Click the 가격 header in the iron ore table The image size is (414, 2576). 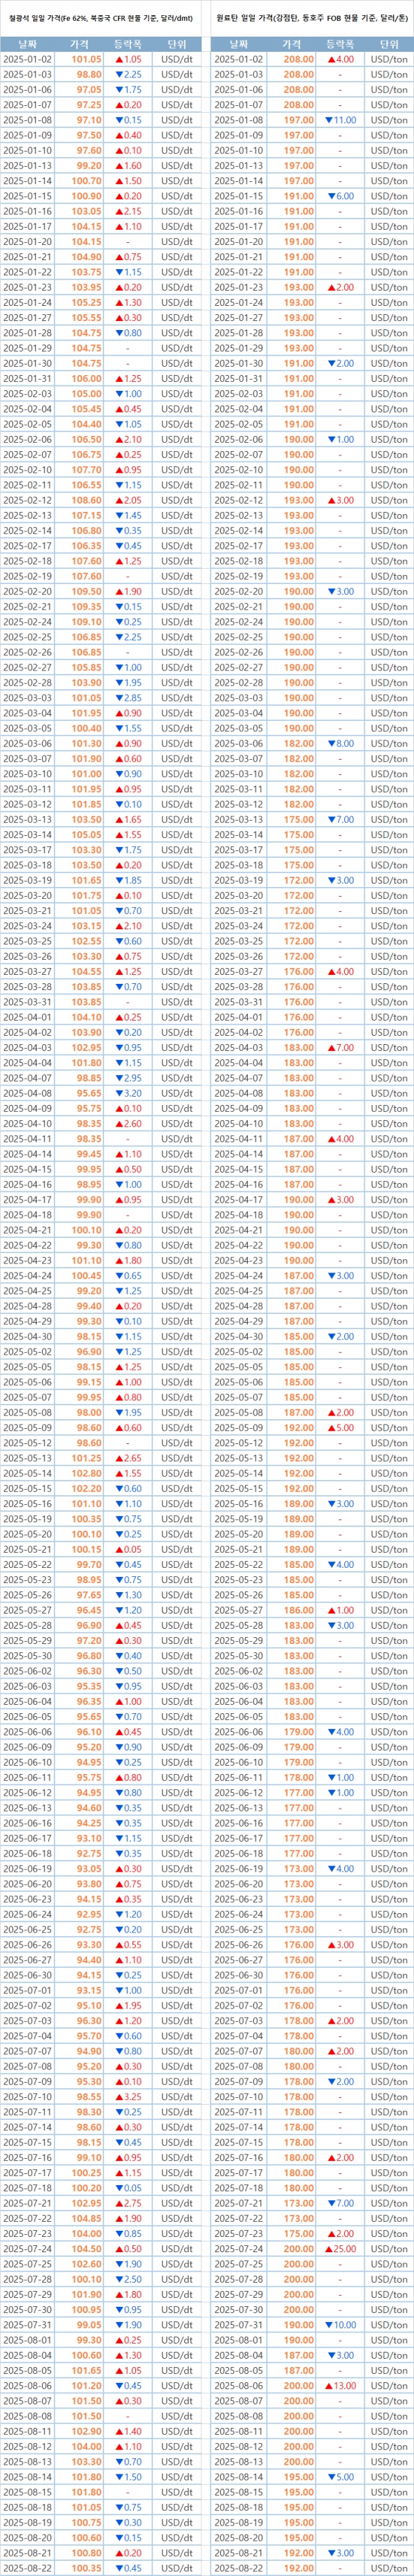[x=79, y=45]
